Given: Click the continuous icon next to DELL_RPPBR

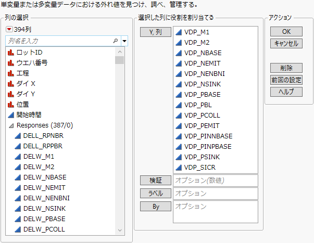Looking at the screenshot, I should (18, 146).
